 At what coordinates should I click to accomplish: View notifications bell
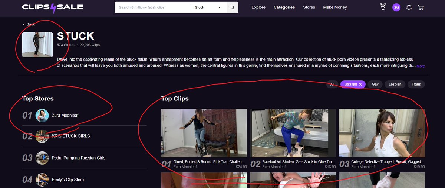coord(409,7)
